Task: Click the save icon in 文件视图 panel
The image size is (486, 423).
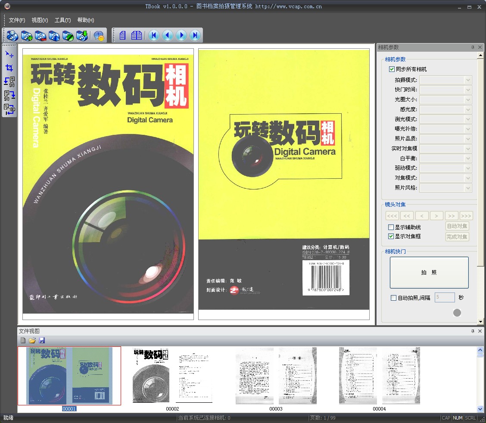Action: [x=42, y=340]
